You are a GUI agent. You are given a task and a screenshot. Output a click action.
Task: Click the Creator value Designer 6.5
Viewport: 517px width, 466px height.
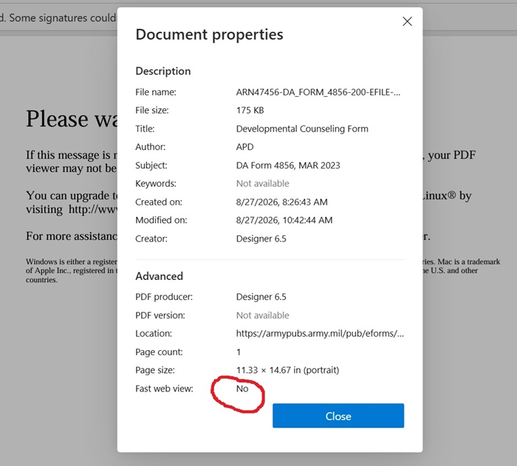click(x=261, y=239)
